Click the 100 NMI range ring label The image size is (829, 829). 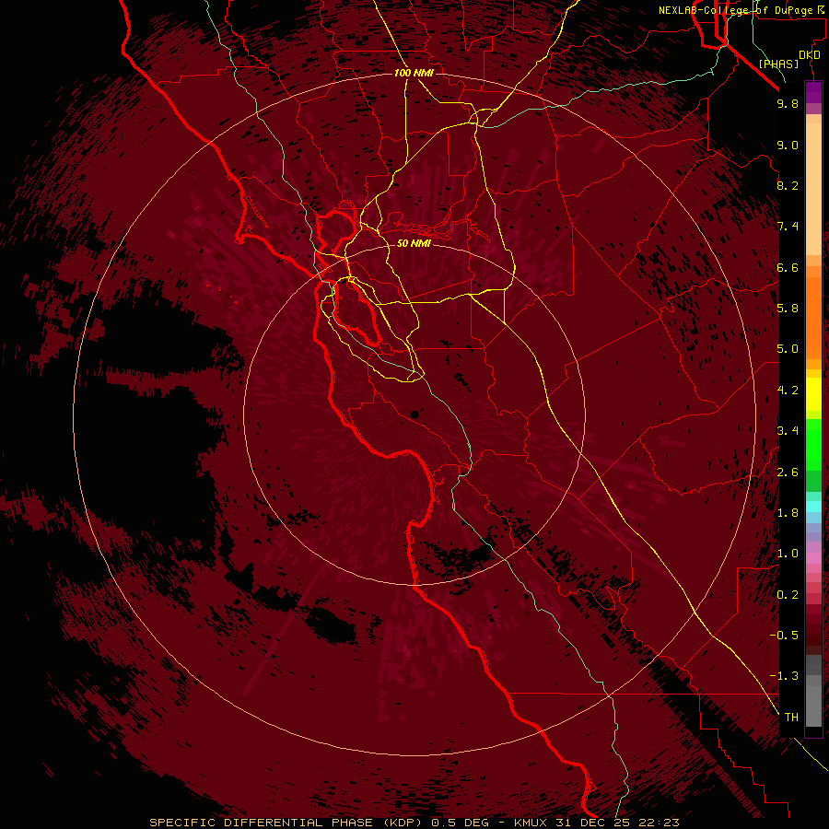point(414,73)
